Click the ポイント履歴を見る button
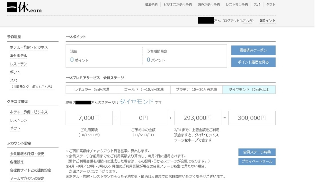Viewport: 329px width, 190px height. click(x=253, y=62)
